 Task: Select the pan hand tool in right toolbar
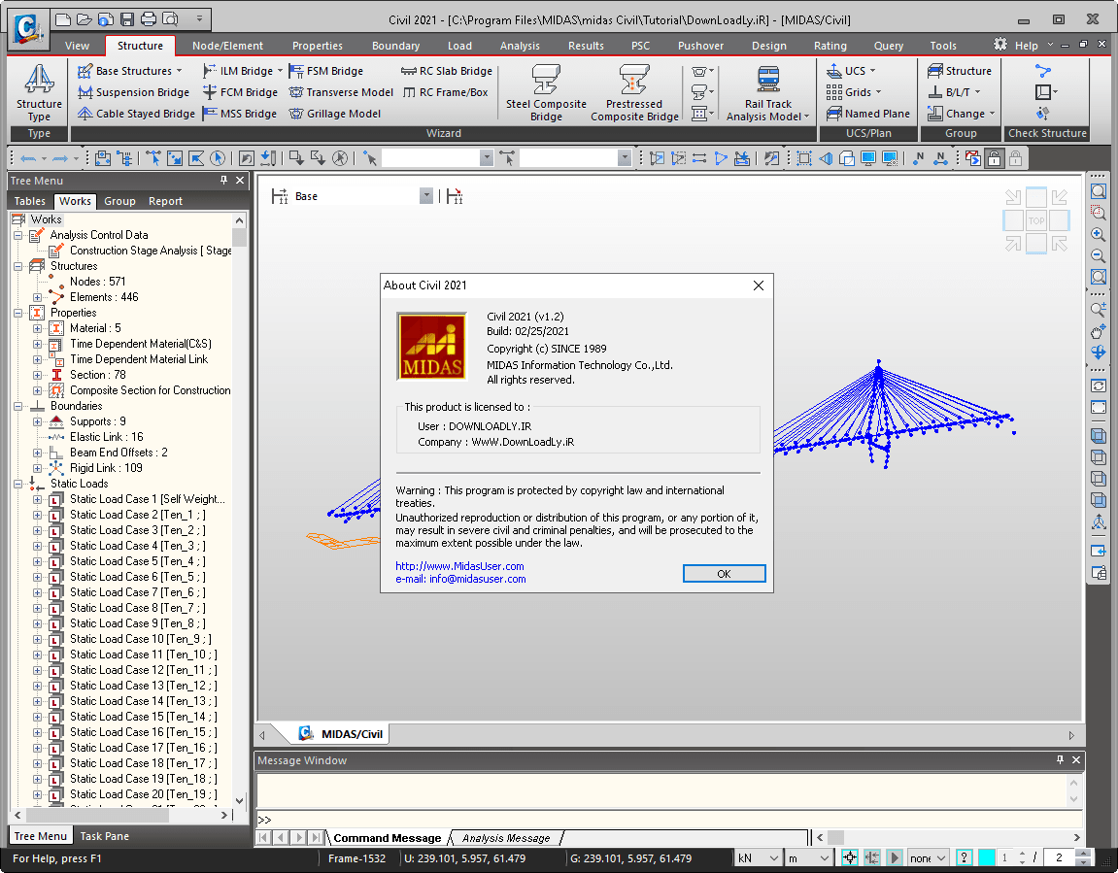(1098, 331)
